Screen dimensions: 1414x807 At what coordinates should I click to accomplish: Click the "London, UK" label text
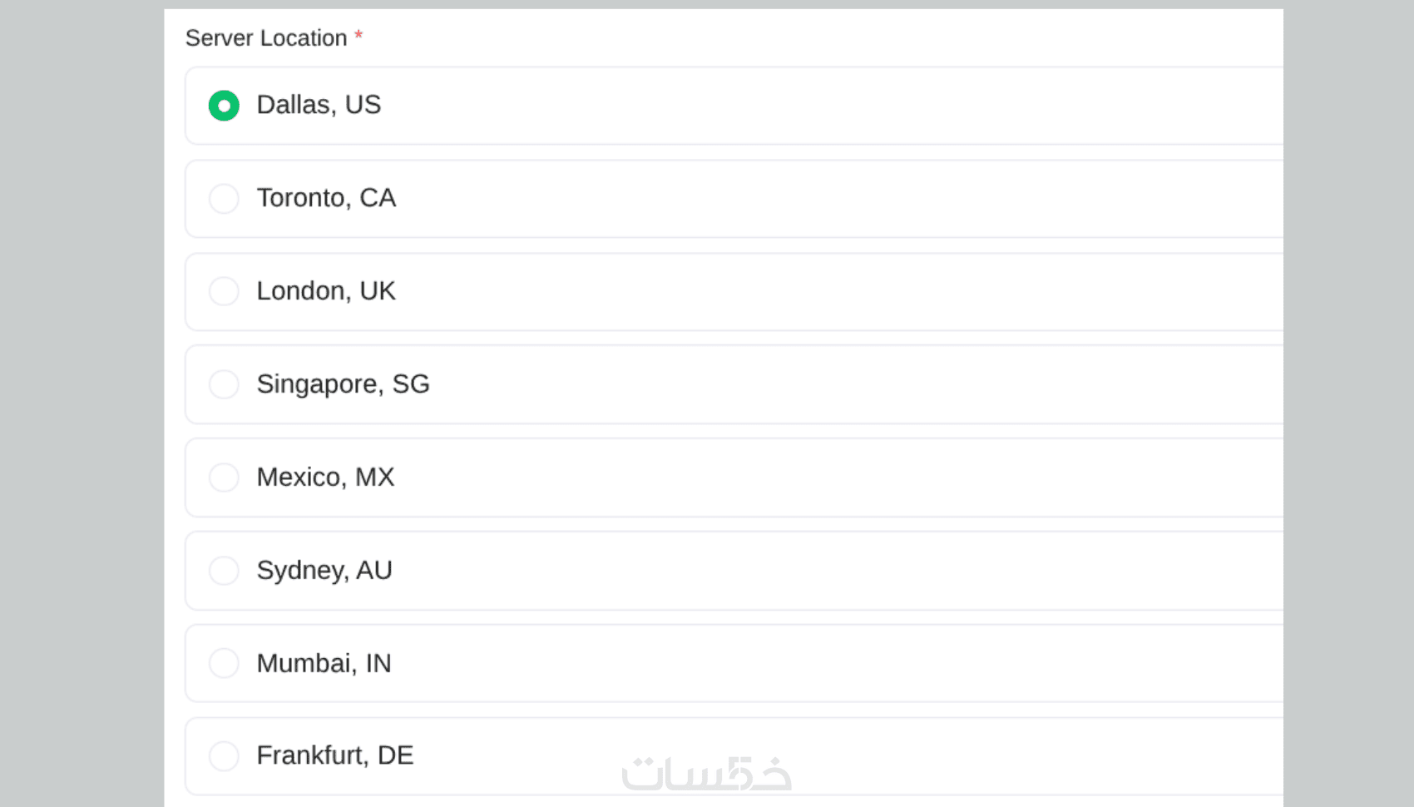pos(326,291)
